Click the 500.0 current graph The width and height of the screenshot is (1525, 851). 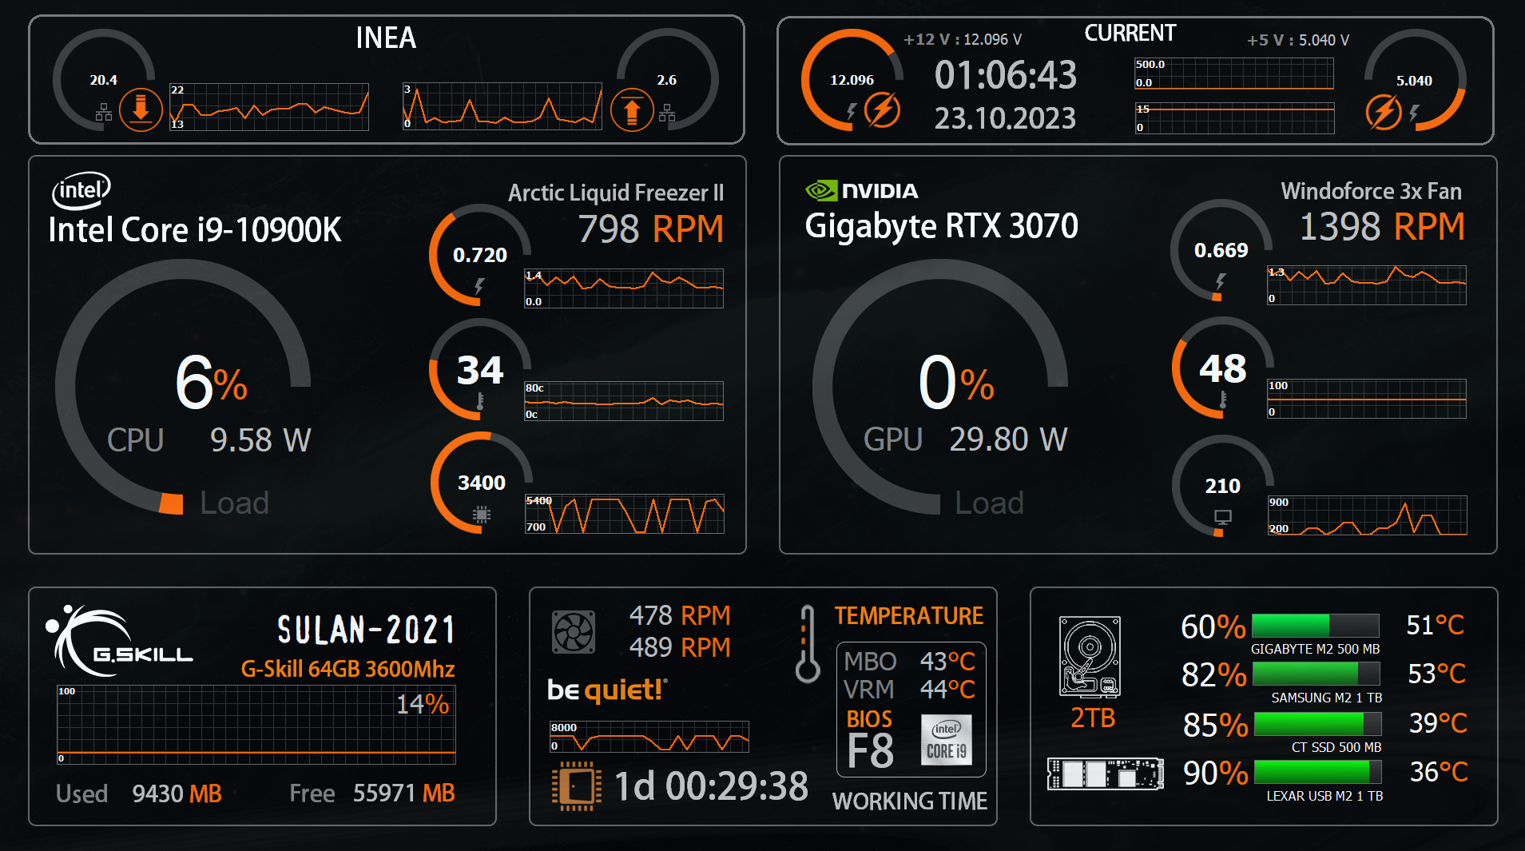[1234, 74]
